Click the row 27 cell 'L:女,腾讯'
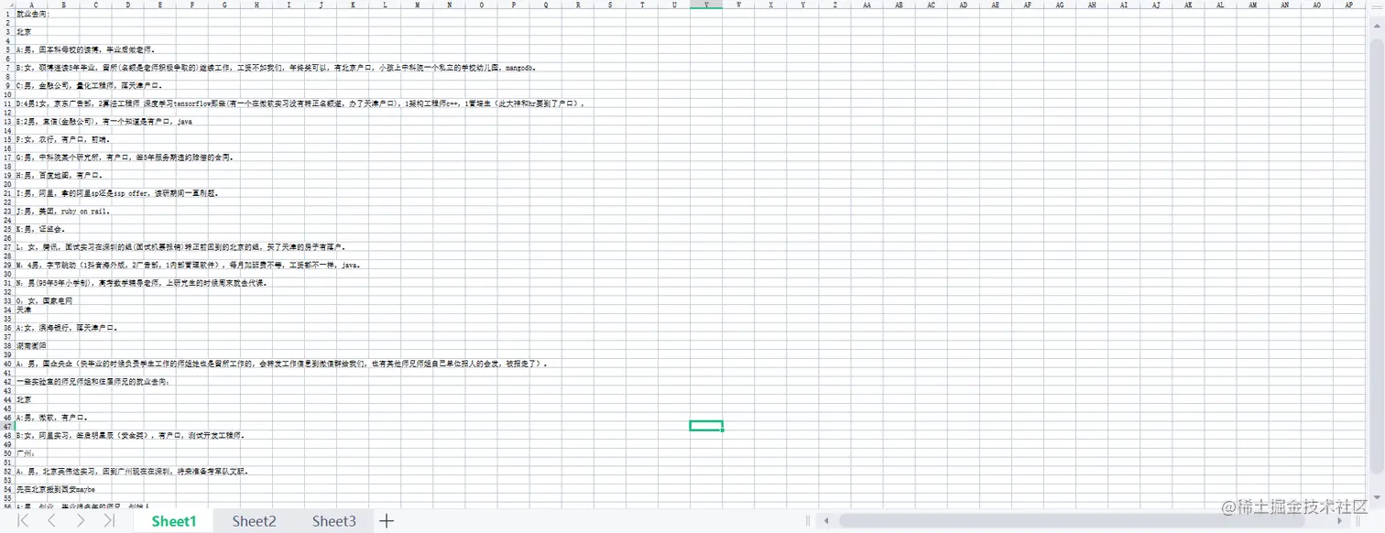The image size is (1385, 533). point(181,247)
